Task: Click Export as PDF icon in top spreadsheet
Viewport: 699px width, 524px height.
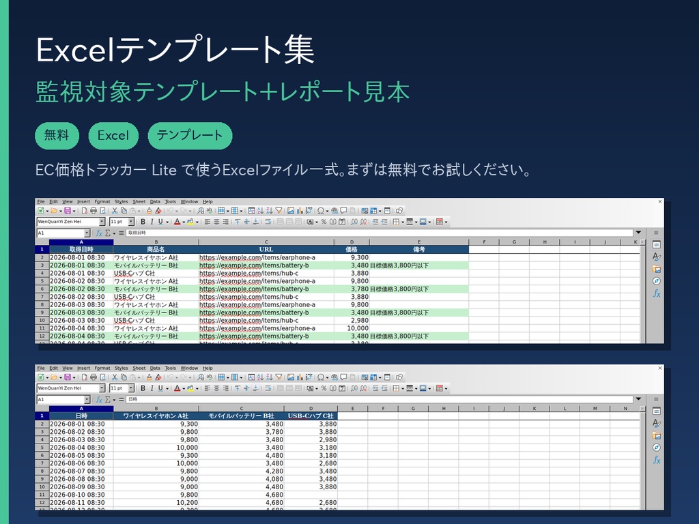Action: (85, 211)
